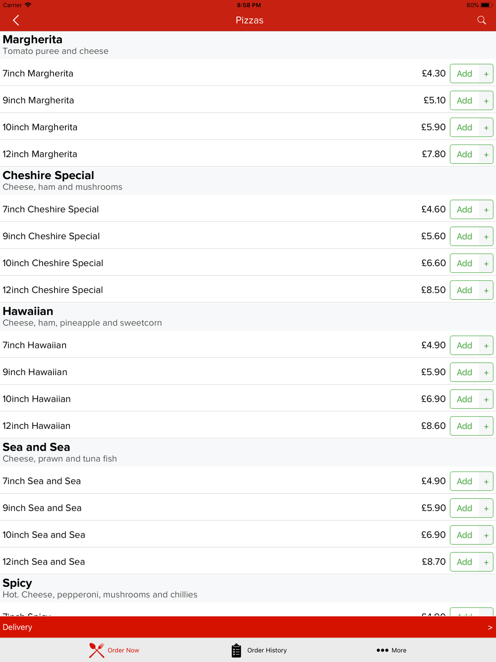Tap the Order History clipboard icon
496x662 pixels.
click(237, 650)
